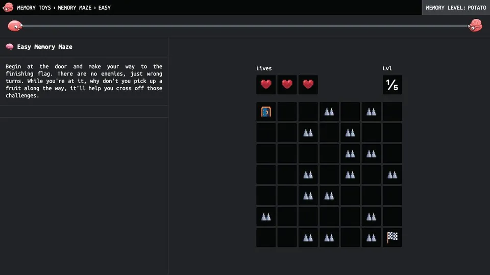Click the empty tile directly below the door

(x=266, y=132)
